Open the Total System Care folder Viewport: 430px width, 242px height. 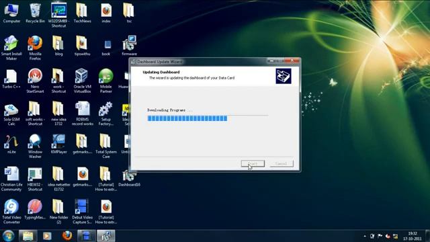pyautogui.click(x=106, y=146)
